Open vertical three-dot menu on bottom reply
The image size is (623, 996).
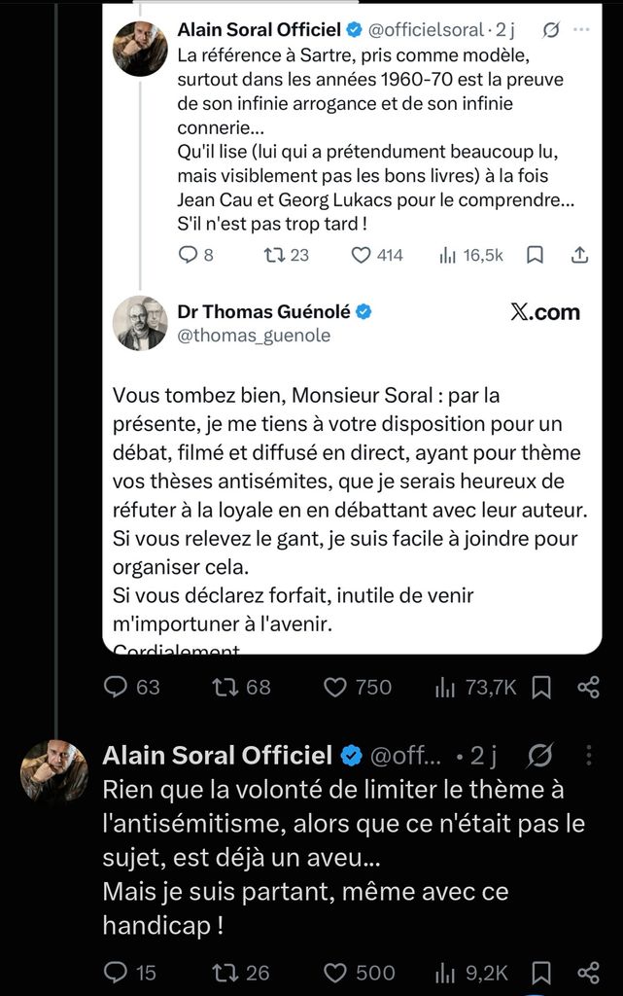coord(589,755)
